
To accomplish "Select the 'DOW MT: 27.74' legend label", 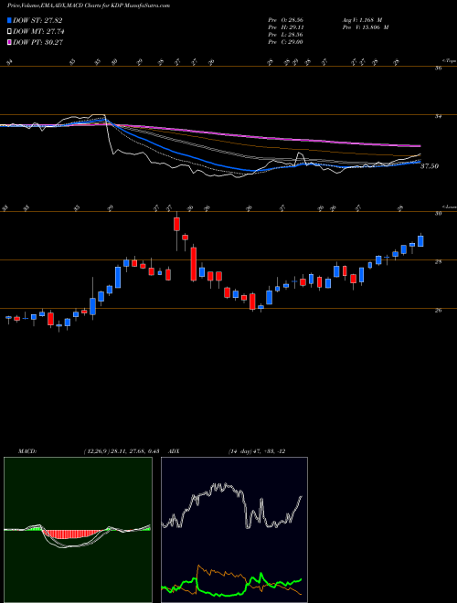I will click(x=38, y=32).
